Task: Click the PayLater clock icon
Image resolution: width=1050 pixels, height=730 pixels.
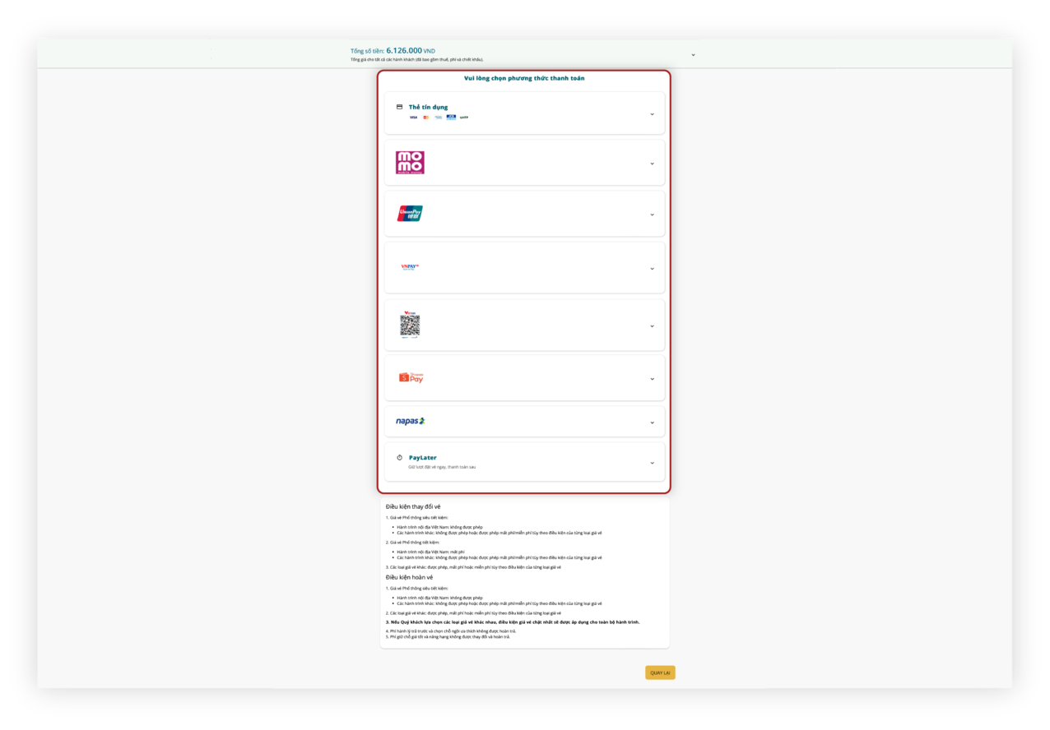Action: (400, 458)
